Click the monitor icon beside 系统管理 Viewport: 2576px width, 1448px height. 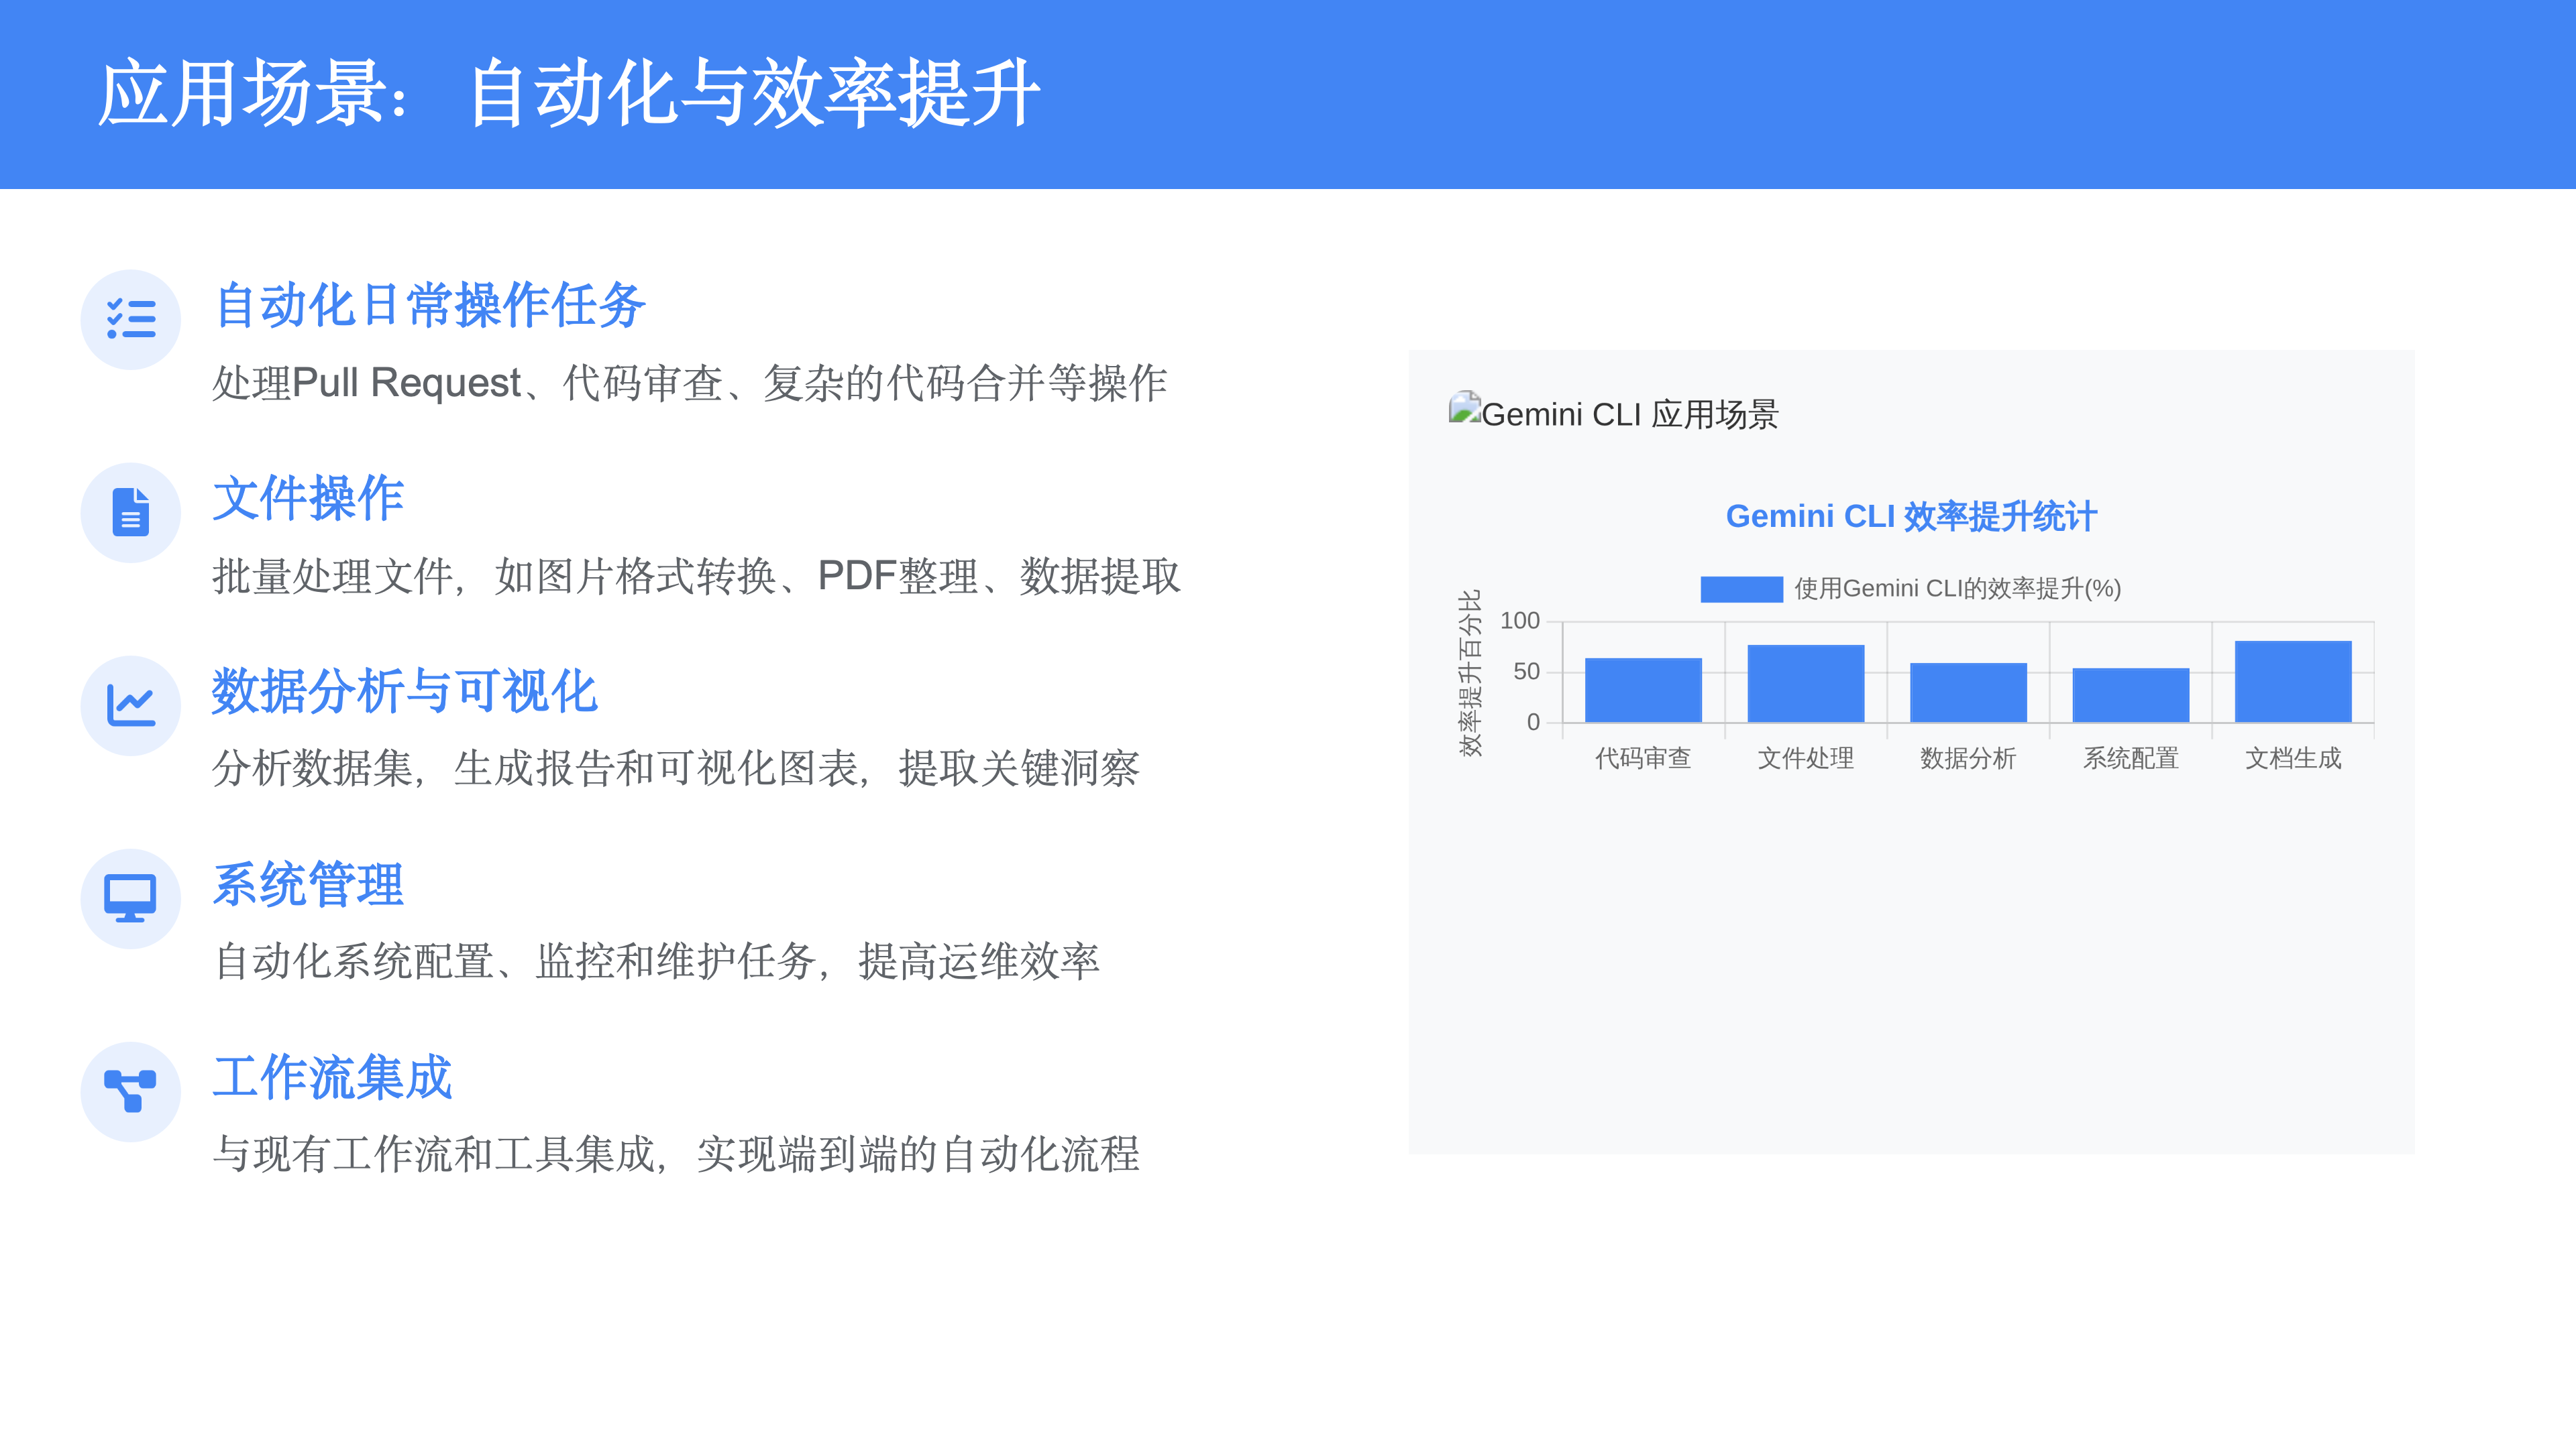131,898
